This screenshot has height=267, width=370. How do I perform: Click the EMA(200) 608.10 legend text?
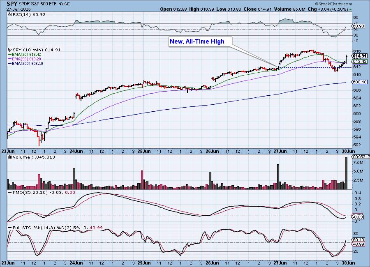[x=28, y=63]
